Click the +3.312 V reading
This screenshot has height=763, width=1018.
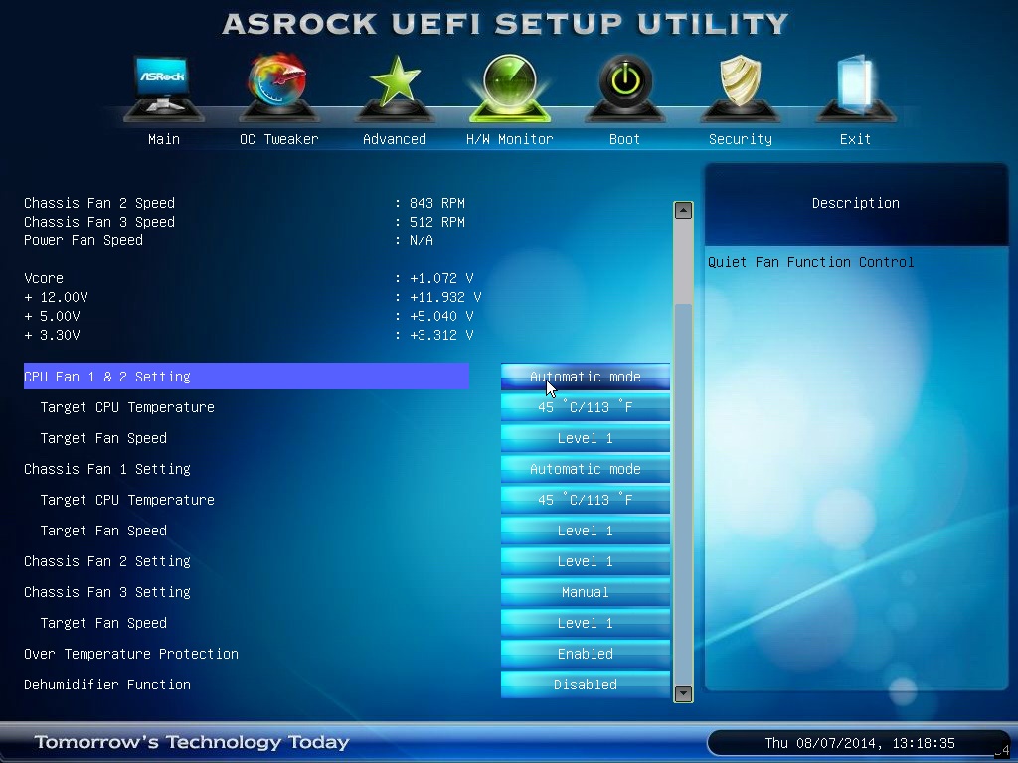click(x=441, y=335)
